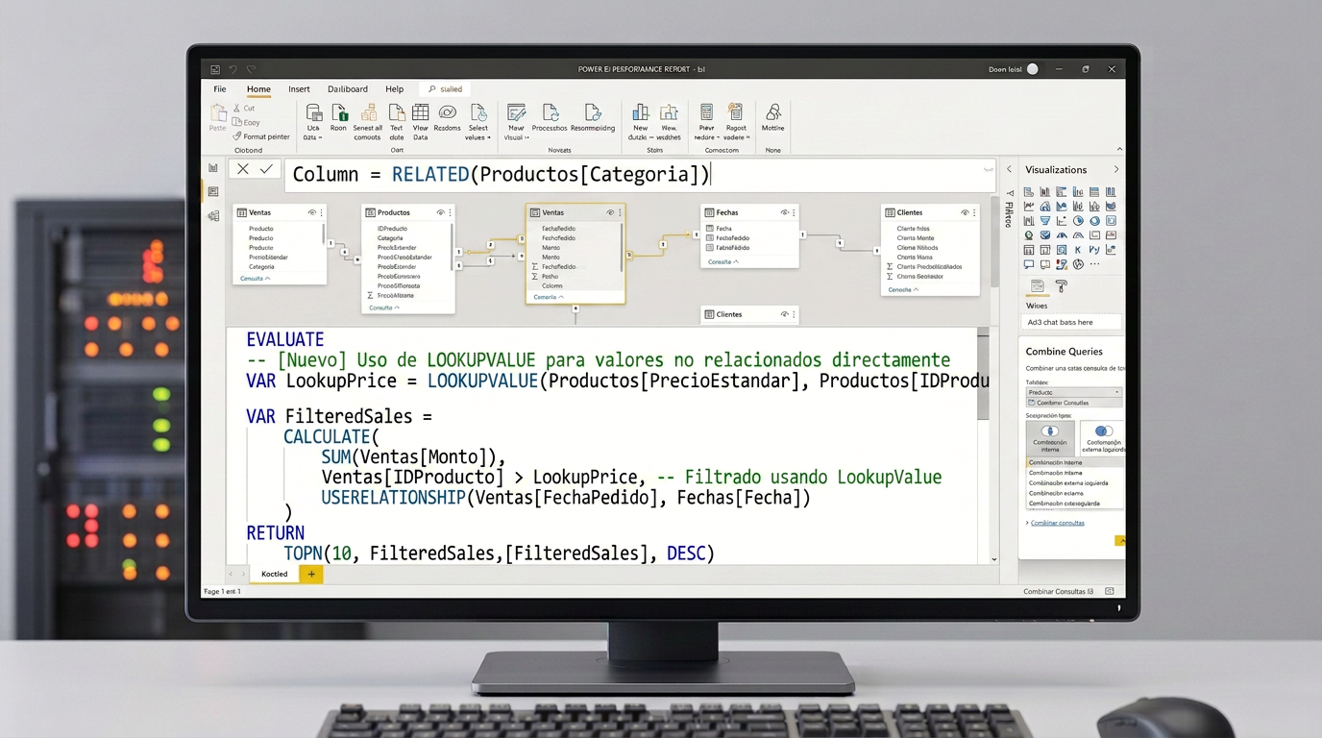The image size is (1322, 738).
Task: Toggle visibility eye on first Ventas table
Action: 312,212
